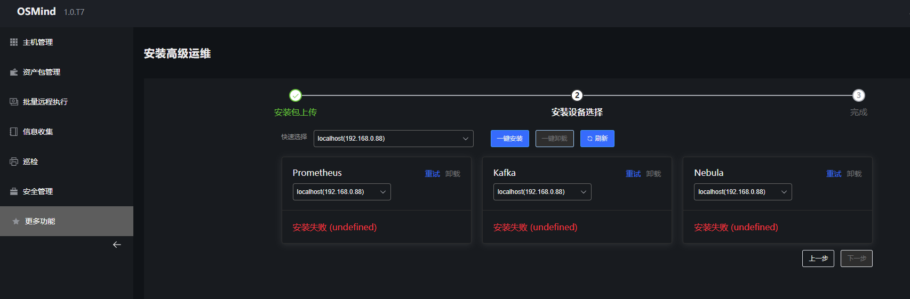The image size is (910, 299).
Task: Click the 信息收集 book icon
Action: (x=14, y=132)
